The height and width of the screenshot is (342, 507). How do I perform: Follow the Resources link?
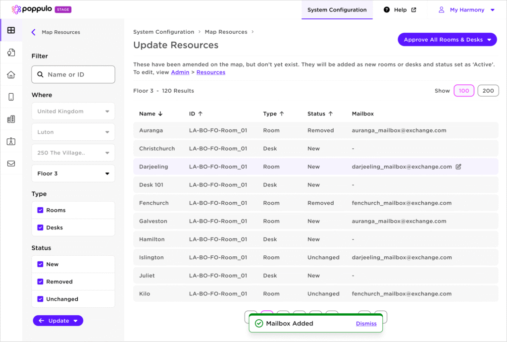(210, 72)
